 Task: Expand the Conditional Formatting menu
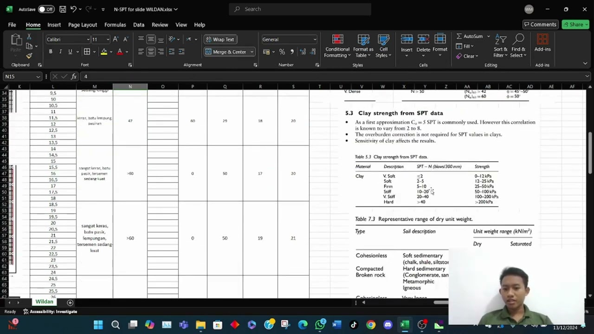tap(337, 46)
